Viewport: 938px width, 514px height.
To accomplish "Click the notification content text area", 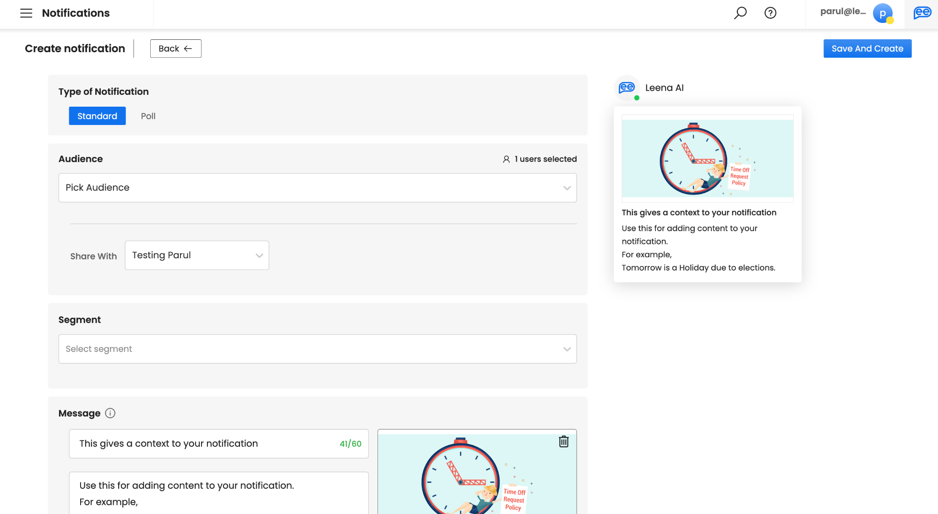I will [218, 493].
